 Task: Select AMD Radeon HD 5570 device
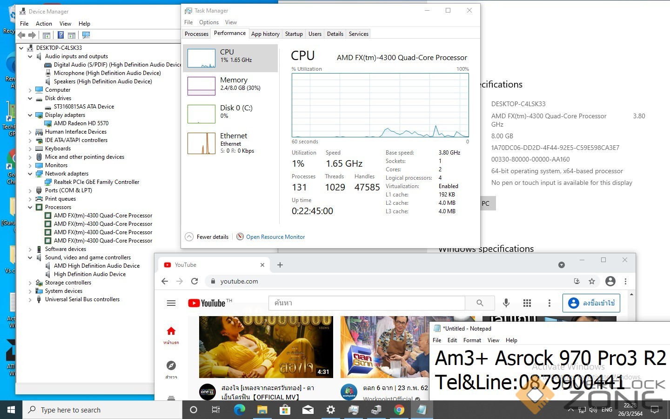click(x=81, y=123)
